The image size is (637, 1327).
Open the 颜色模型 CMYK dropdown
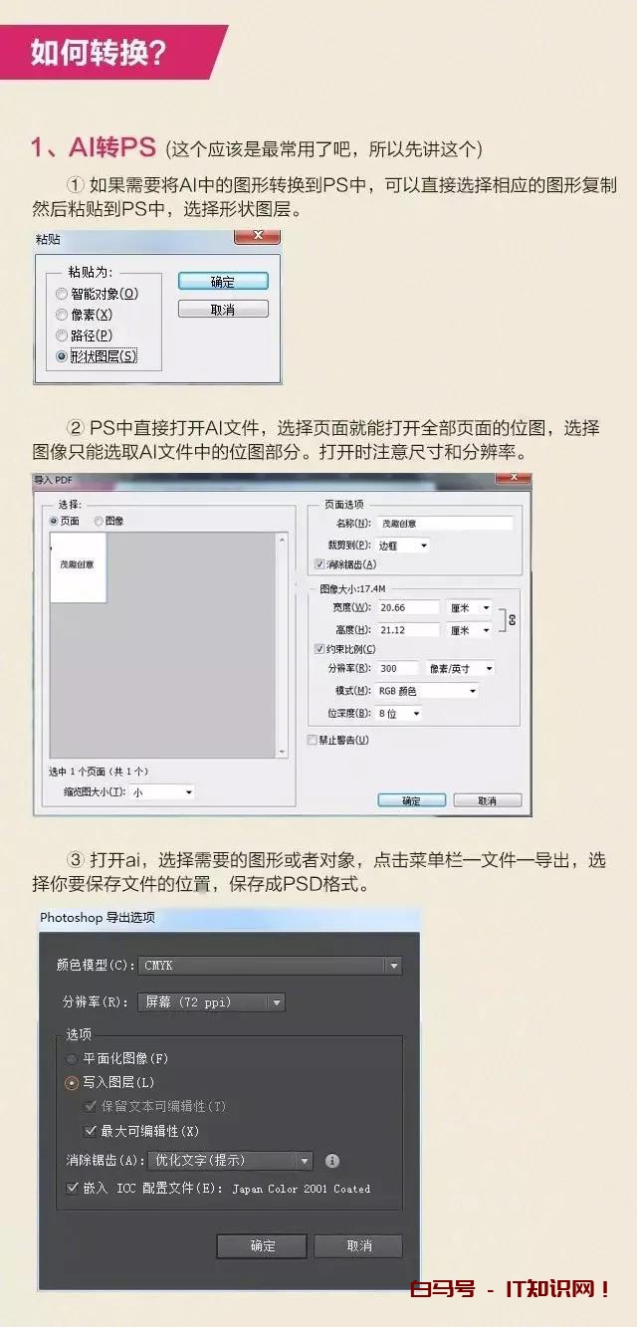point(270,966)
